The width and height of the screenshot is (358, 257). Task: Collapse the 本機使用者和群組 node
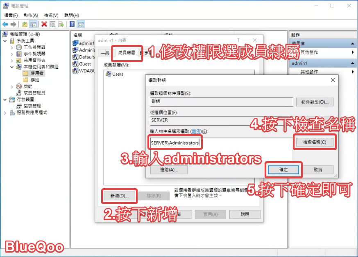12,67
